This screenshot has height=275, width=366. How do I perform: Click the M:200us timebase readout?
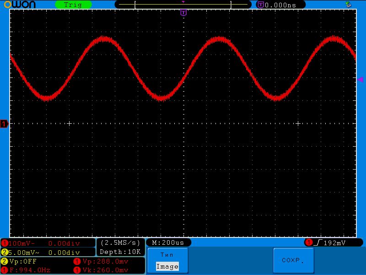pos(168,243)
